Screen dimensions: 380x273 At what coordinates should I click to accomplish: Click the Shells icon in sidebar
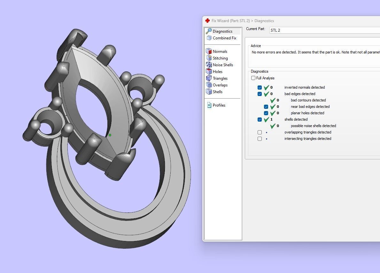coord(209,92)
